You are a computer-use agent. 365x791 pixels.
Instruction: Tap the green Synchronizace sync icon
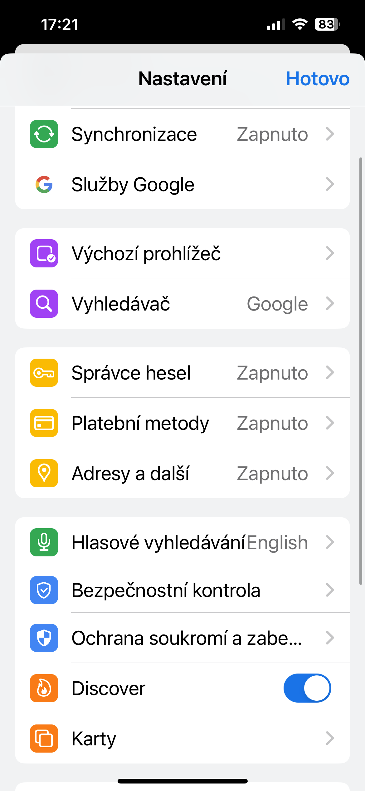tap(44, 134)
